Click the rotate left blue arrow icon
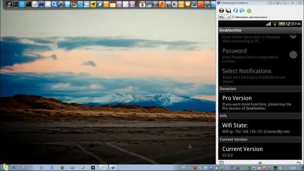The height and width of the screenshot is (171, 304). click(x=236, y=10)
